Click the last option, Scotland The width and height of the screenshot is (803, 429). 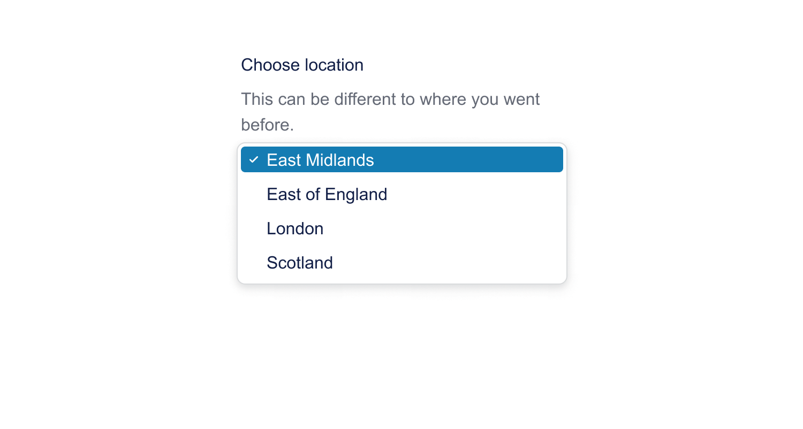coord(300,263)
